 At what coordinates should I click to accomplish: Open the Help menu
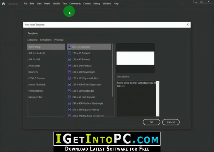116,4
